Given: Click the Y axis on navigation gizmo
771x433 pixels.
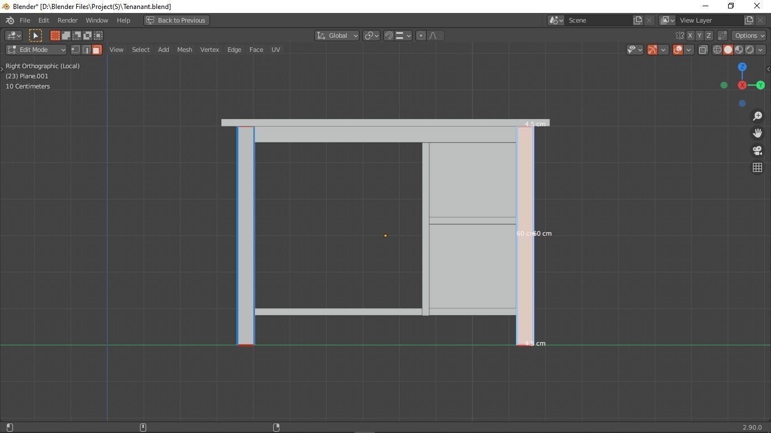Looking at the screenshot, I should [x=760, y=85].
